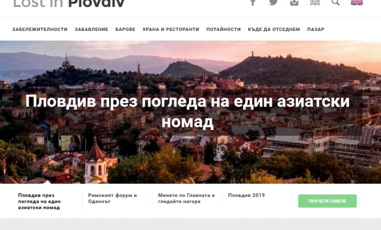The height and width of the screenshot is (230, 381).
Task: Open the Забележителности menu
Action: tap(40, 29)
